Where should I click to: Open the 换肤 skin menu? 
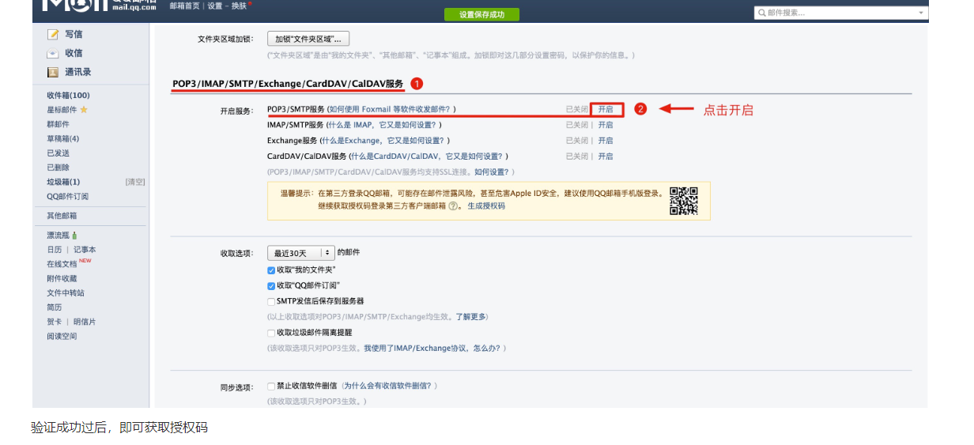(x=240, y=6)
